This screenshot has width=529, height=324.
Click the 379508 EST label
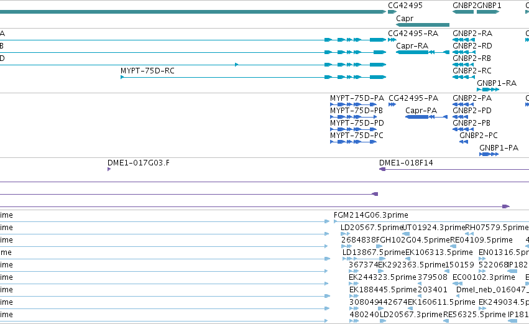pos(432,277)
